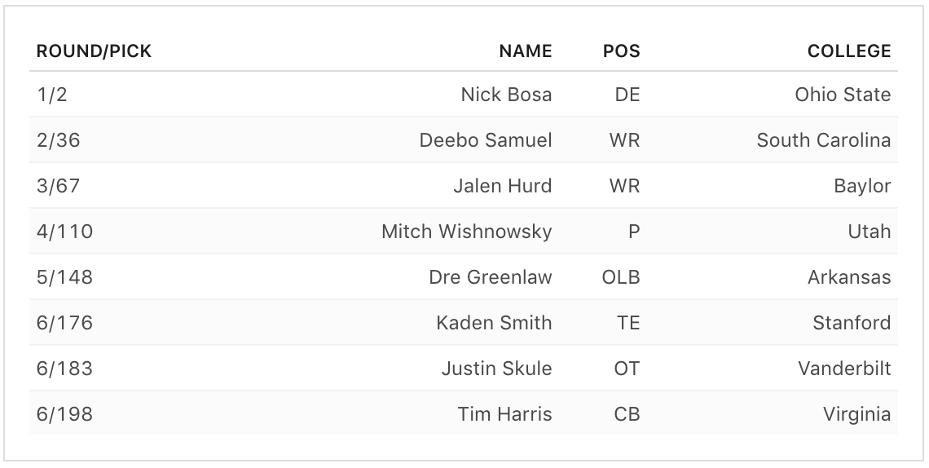Select the 6/198 pick cell
This screenshot has height=468, width=929.
click(x=64, y=414)
